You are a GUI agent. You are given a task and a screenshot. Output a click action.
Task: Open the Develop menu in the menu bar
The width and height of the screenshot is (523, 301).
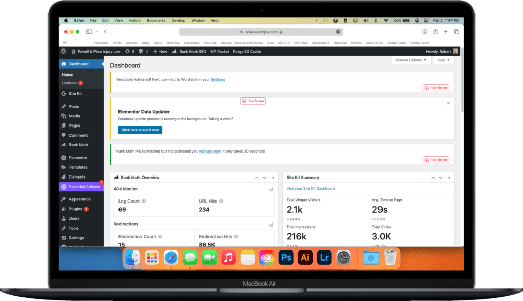pos(178,21)
